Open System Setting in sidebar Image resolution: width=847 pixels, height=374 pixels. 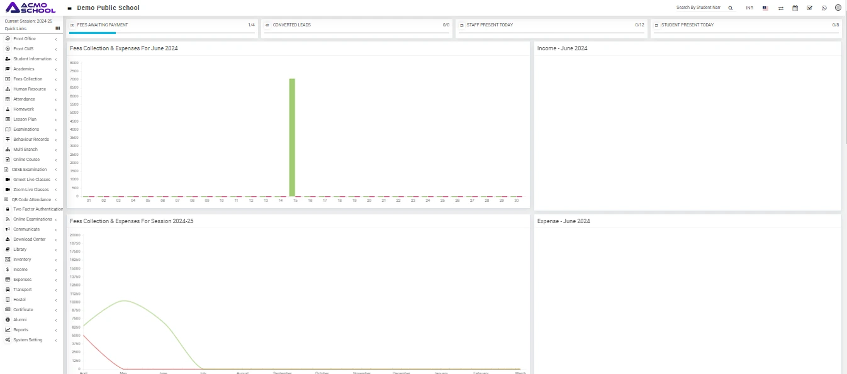[x=28, y=340]
